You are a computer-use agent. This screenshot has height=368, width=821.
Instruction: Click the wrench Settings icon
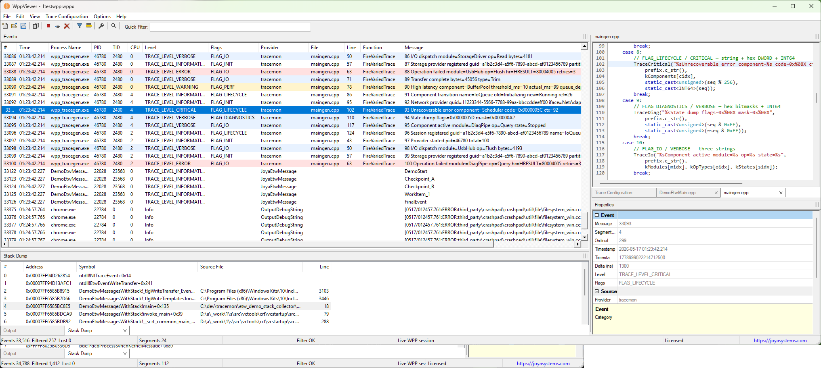[x=101, y=26]
